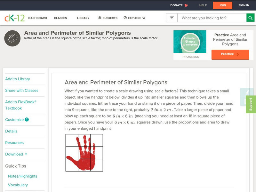Viewport: 256px width, 192px height.
Task: Click the Customize help question mark icon
Action: coord(27,119)
